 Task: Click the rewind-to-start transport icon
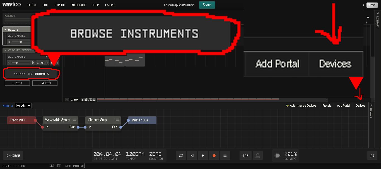[x=192, y=155]
